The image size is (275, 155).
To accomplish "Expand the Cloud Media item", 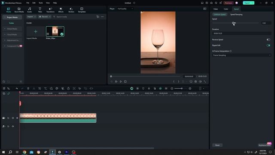I will [x=5, y=34].
